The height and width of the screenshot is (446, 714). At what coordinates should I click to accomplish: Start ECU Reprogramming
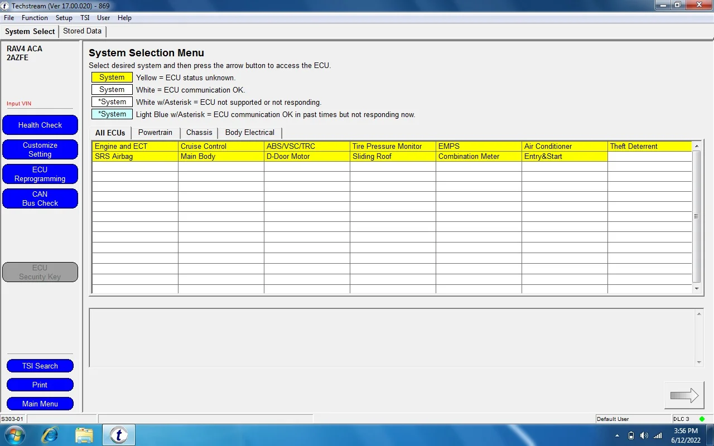click(40, 174)
